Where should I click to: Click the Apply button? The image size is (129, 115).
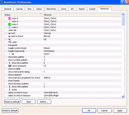120,111
